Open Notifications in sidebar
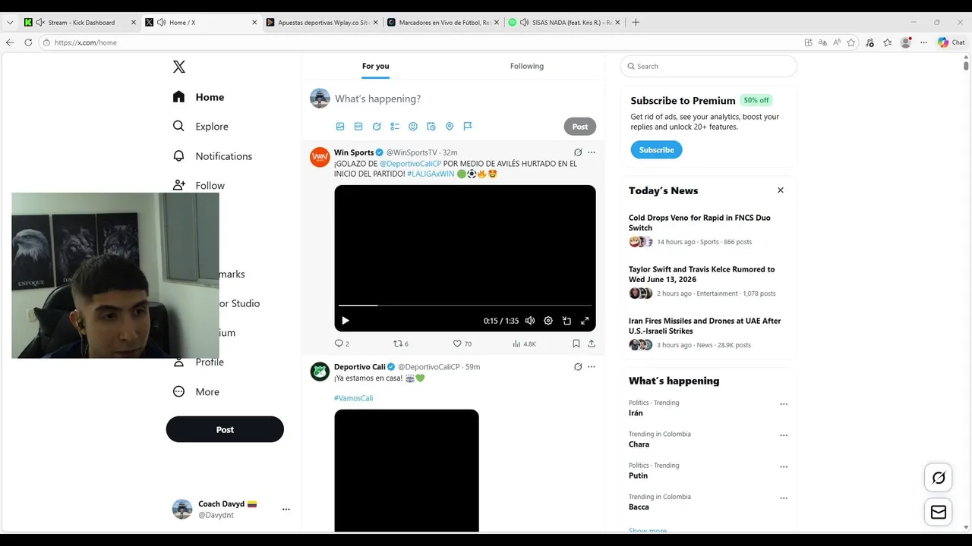 213,156
